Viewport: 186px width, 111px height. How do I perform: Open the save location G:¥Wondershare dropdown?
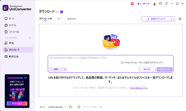click(57, 107)
